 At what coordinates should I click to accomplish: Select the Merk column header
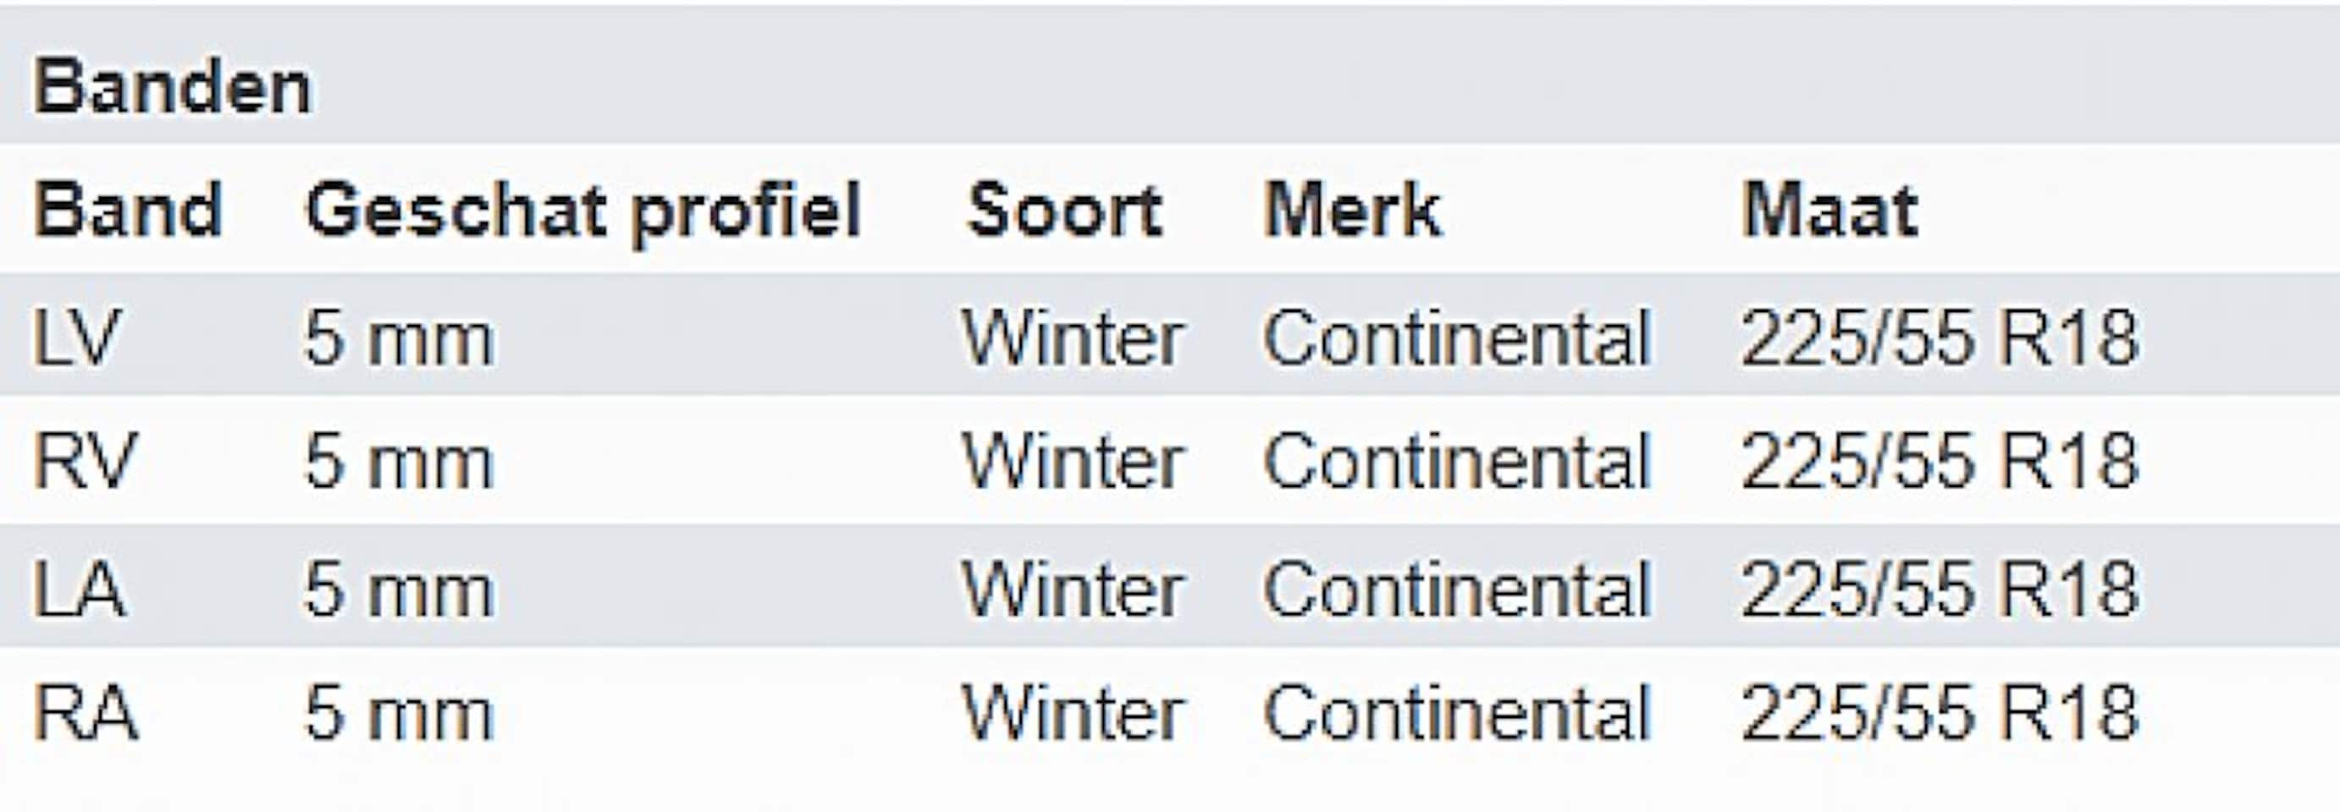[x=1352, y=211]
